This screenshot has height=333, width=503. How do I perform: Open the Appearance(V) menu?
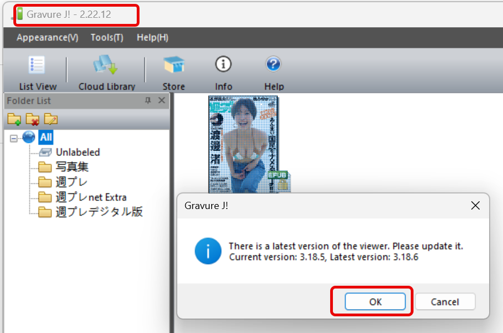pos(47,38)
